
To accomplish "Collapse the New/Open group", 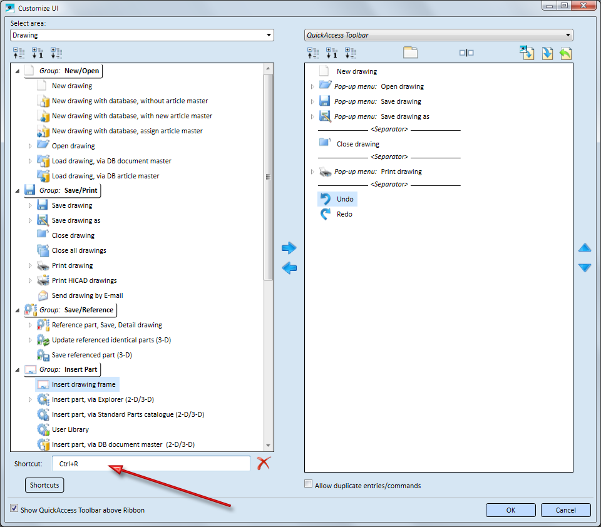I will 17,71.
